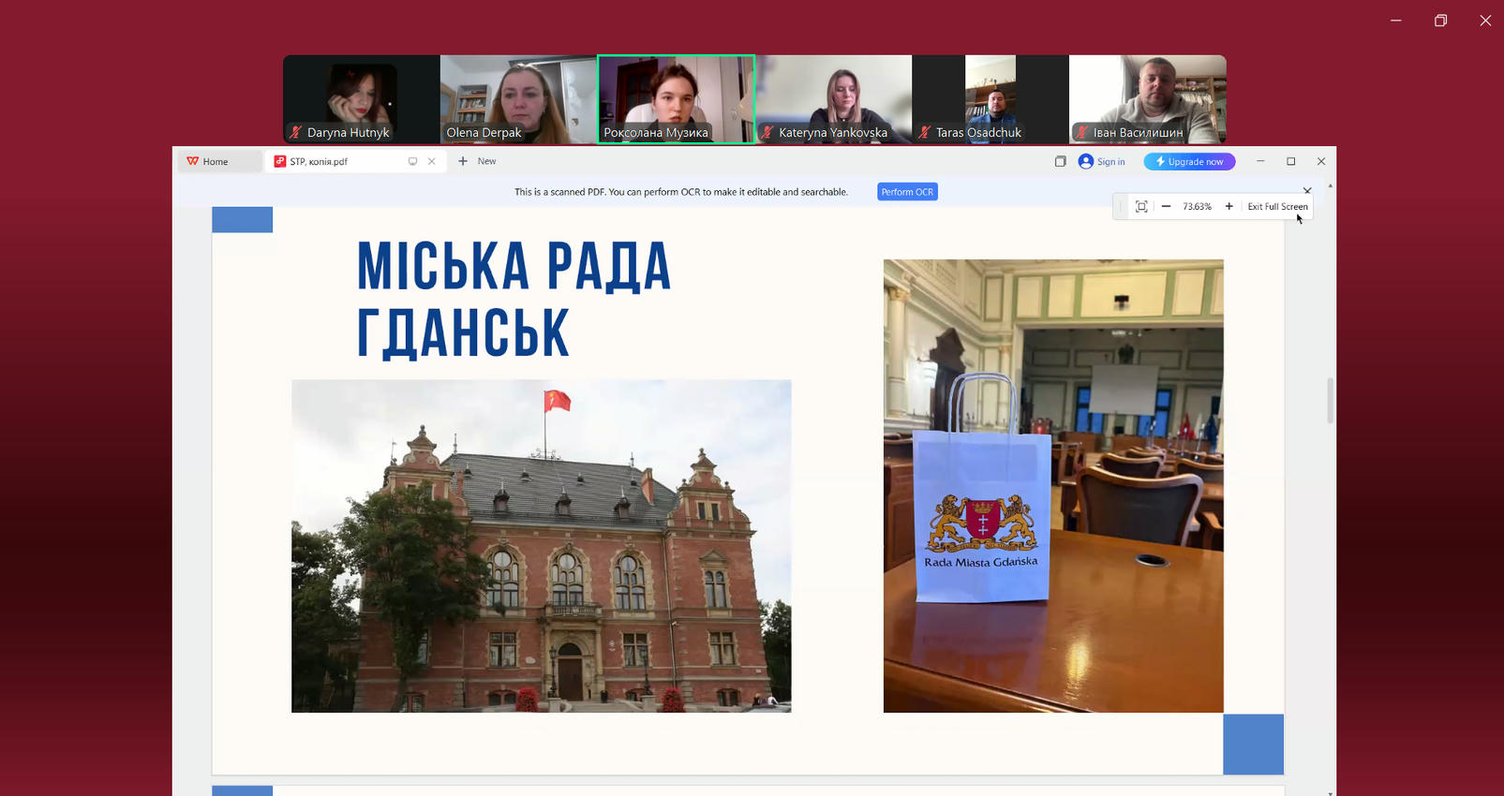Image resolution: width=1504 pixels, height=796 pixels.
Task: Open the Home tab
Action: click(x=216, y=162)
